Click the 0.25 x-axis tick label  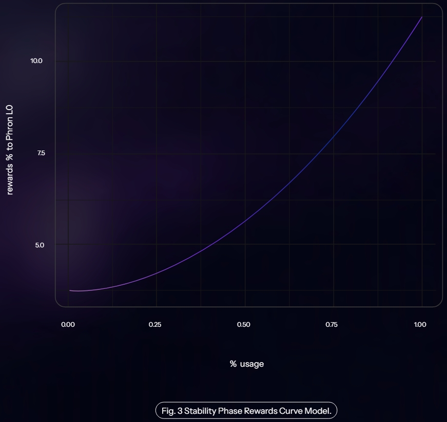tap(156, 324)
